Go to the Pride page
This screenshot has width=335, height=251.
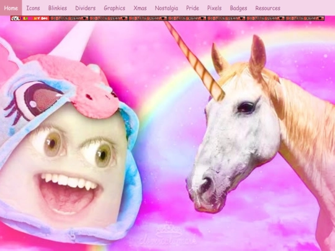click(192, 8)
